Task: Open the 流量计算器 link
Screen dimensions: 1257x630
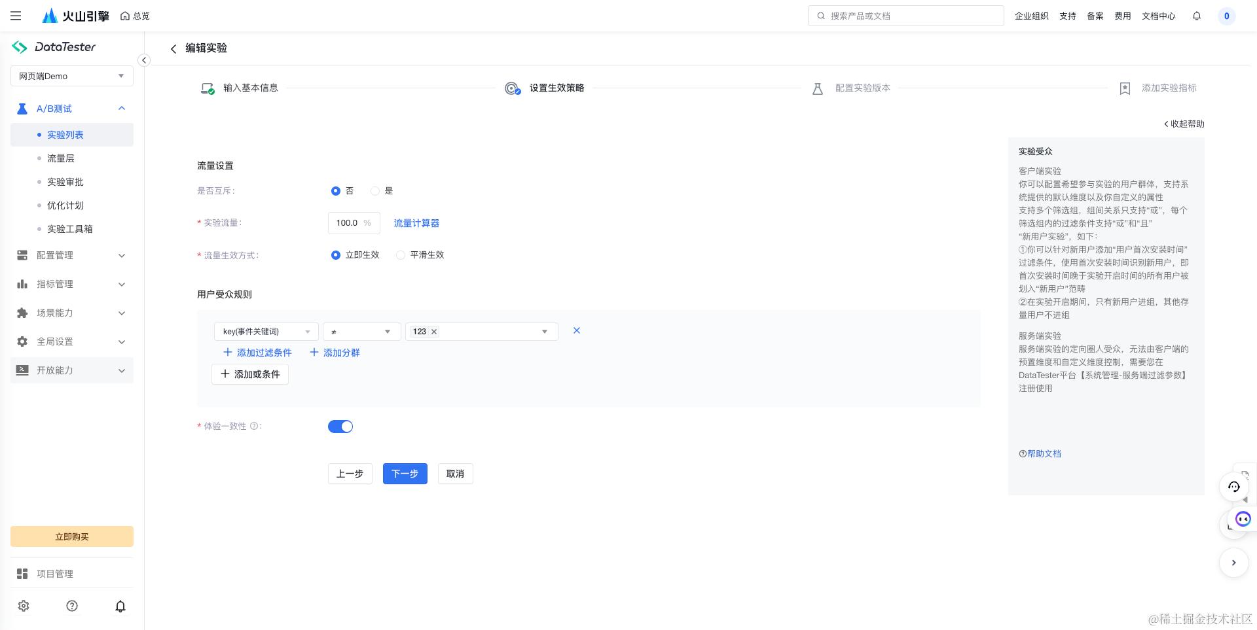Action: click(416, 223)
